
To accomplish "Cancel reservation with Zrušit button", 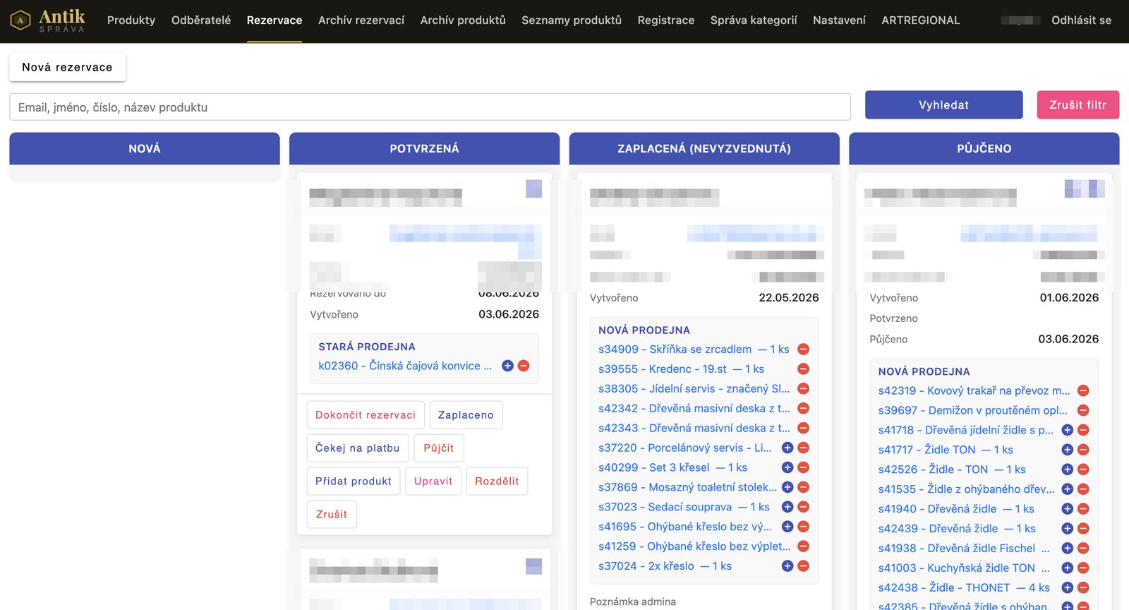I will click(332, 515).
